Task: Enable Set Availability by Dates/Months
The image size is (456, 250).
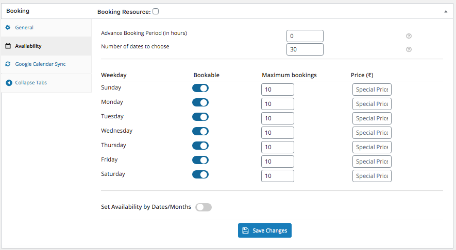Action: click(204, 207)
